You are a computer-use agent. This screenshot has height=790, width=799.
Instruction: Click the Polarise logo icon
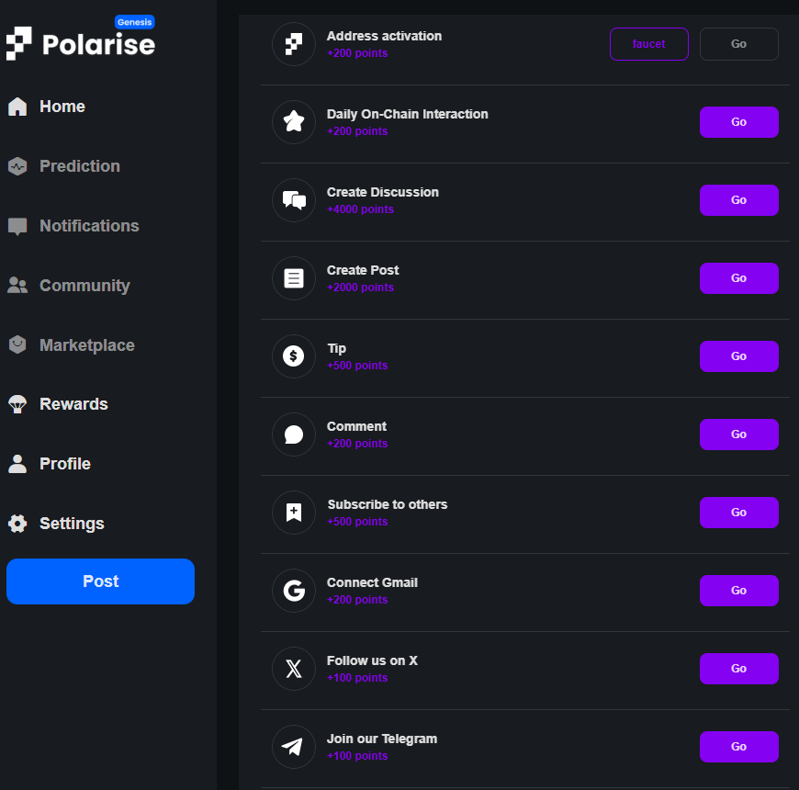[x=19, y=43]
